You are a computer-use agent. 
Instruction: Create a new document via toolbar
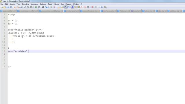pos(2,7)
